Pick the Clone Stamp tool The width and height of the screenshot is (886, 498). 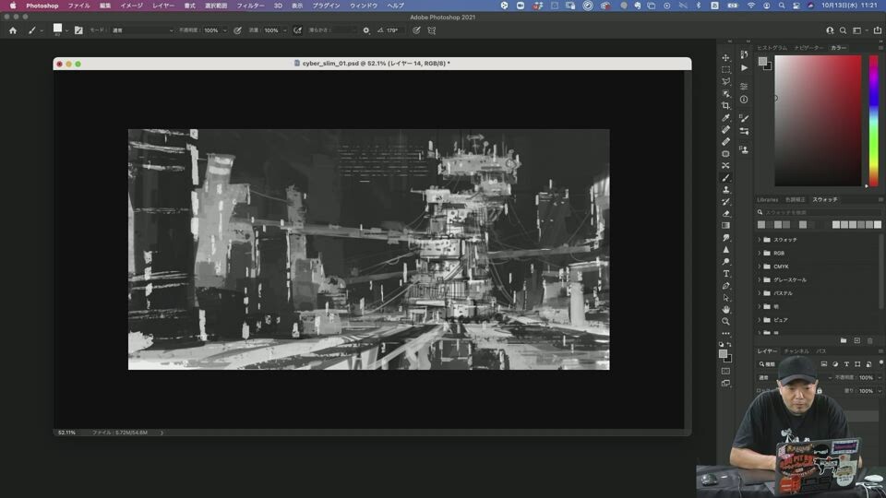(726, 190)
